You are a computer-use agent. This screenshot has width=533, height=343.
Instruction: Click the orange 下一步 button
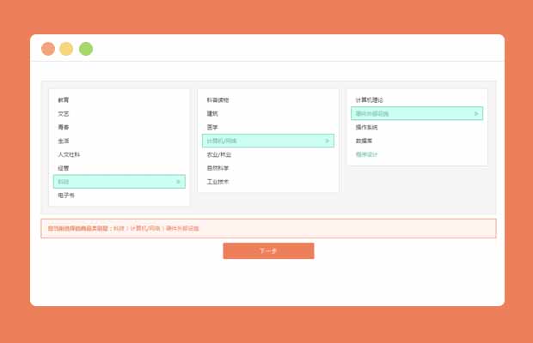pyautogui.click(x=268, y=250)
